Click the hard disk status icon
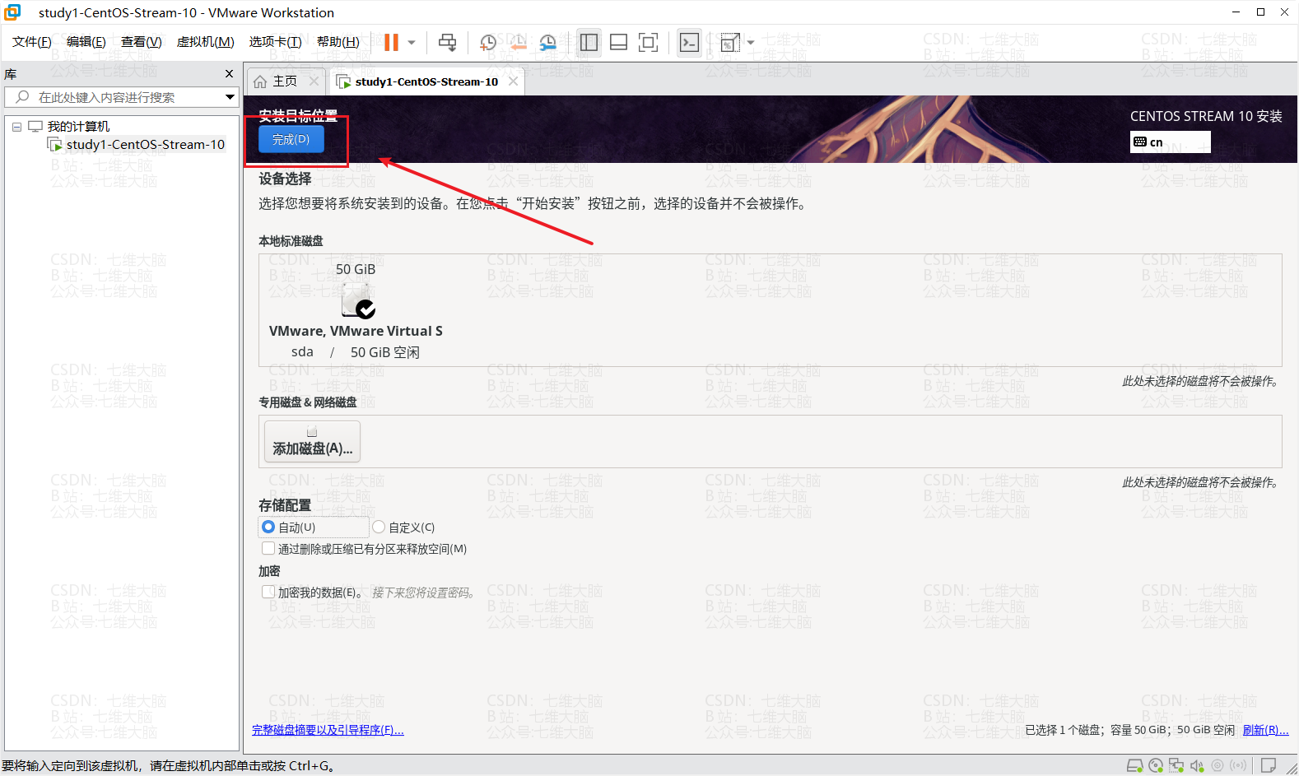Image resolution: width=1299 pixels, height=776 pixels. coord(1134,765)
